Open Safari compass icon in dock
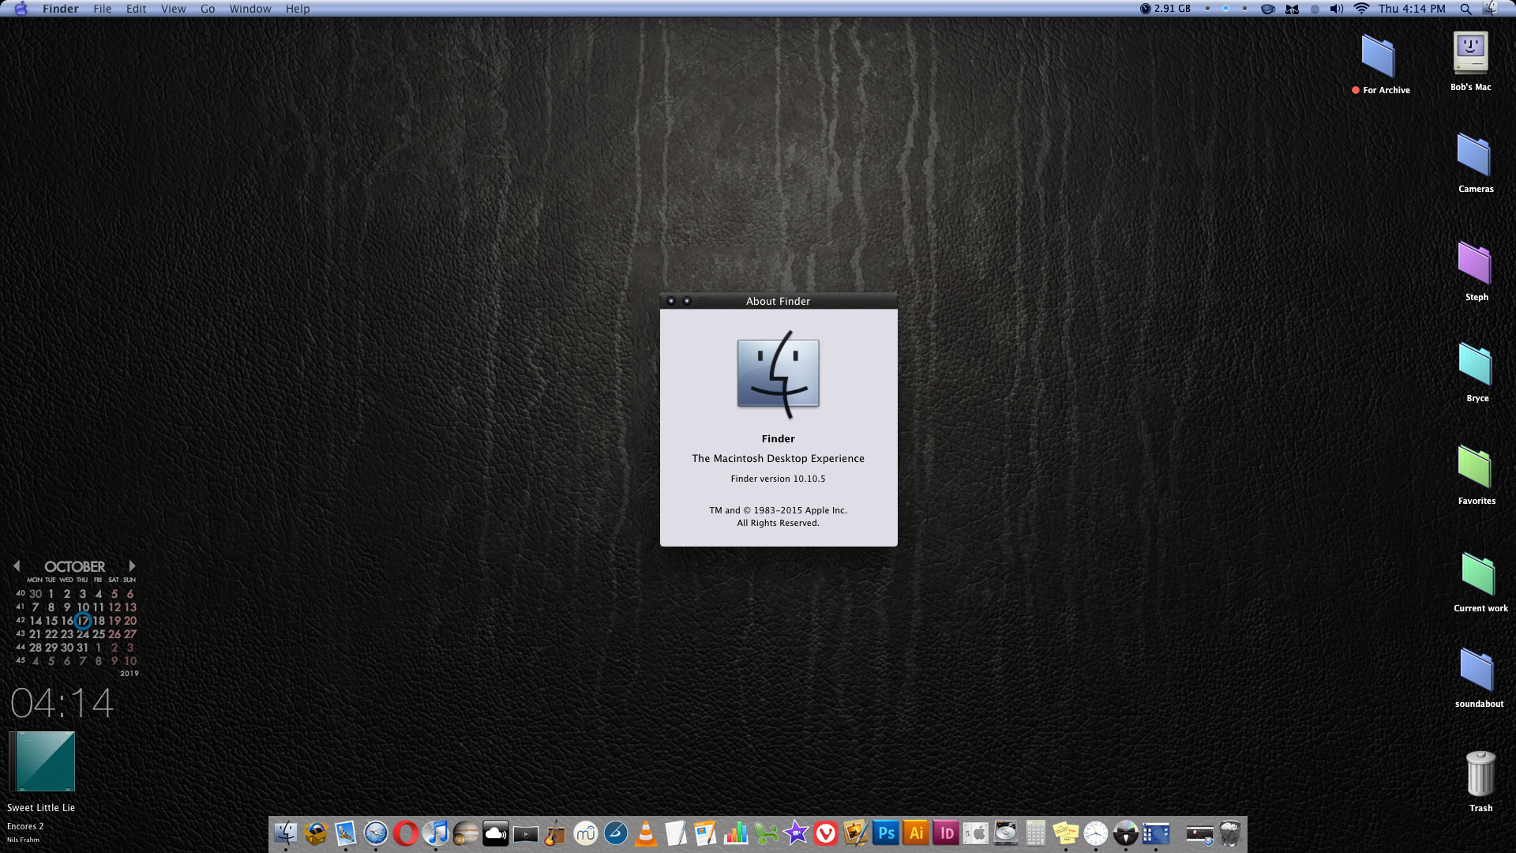The height and width of the screenshot is (853, 1516). (375, 833)
